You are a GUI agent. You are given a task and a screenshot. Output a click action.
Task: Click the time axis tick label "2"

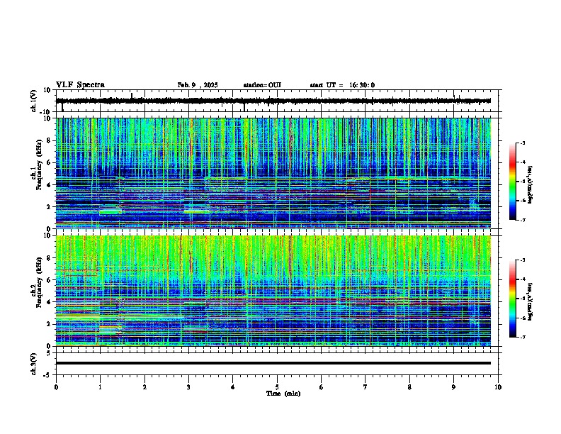click(144, 387)
